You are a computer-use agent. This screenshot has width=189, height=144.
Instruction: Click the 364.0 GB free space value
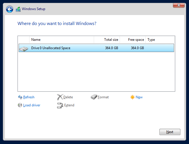pyautogui.click(x=137, y=48)
